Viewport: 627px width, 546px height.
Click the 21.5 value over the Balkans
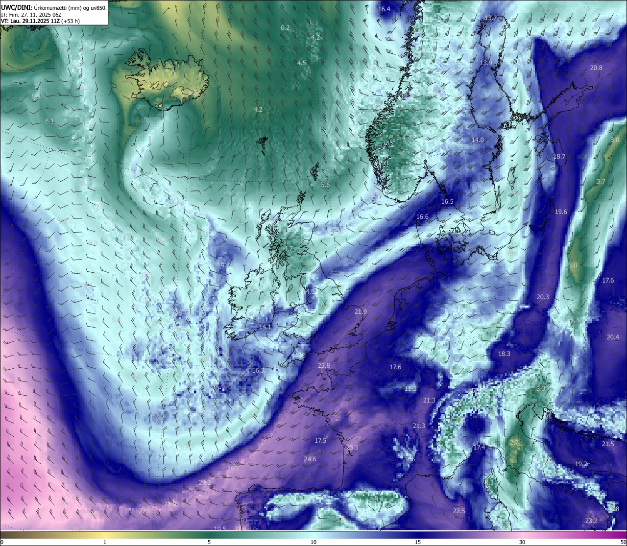click(x=607, y=444)
